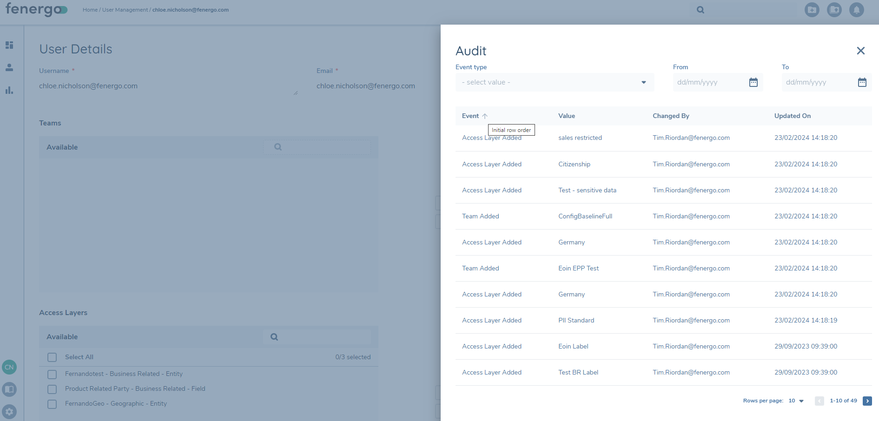Open the settings gear at the sidebar bottom
Viewport: 879px width, 421px height.
[9, 412]
